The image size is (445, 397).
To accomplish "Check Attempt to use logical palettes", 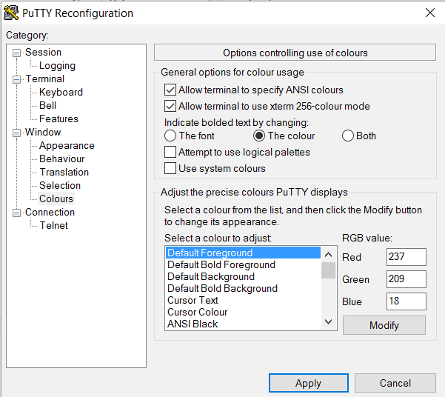I will (170, 152).
